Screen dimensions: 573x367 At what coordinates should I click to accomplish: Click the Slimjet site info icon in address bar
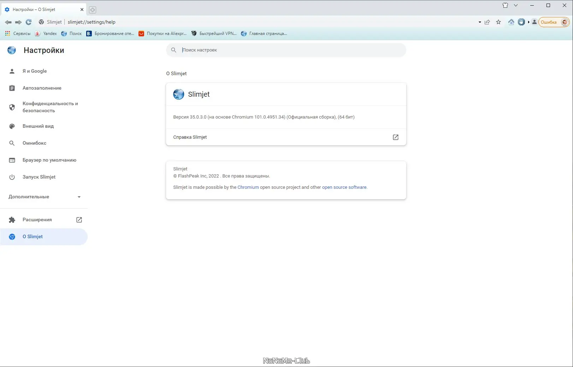41,22
